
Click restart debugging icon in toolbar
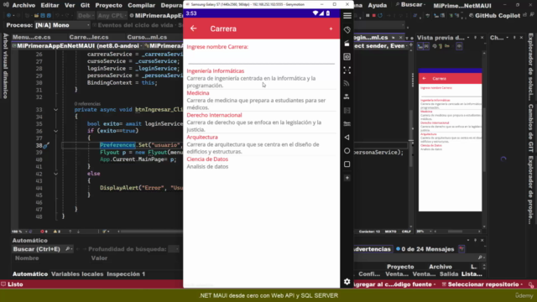tap(380, 15)
